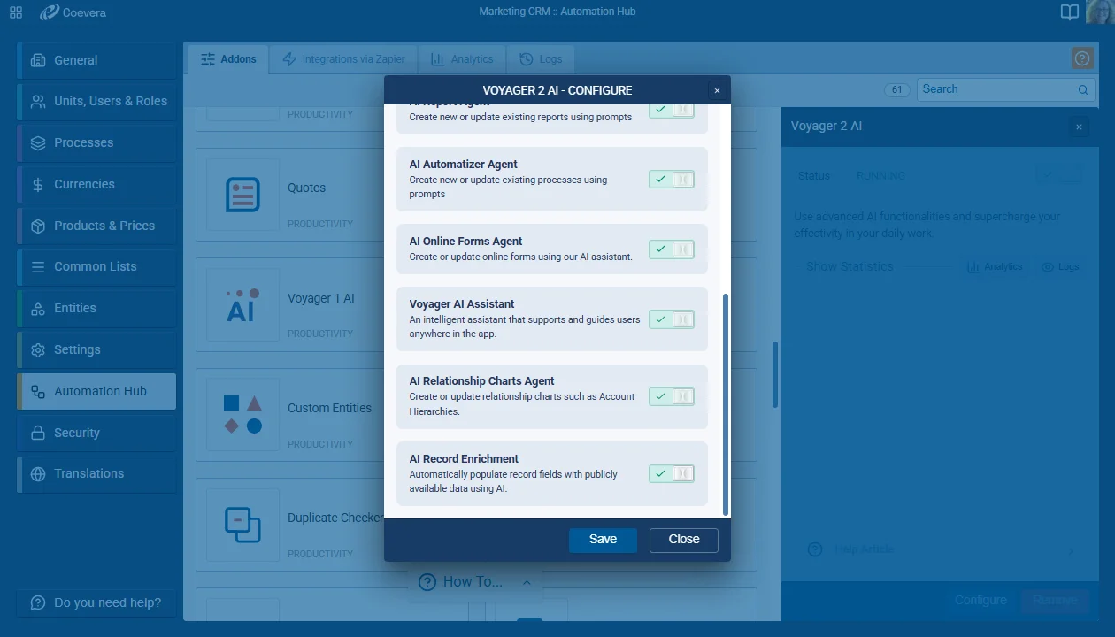Select the Voyager 1 AI label
This screenshot has height=637, width=1115.
(x=321, y=298)
